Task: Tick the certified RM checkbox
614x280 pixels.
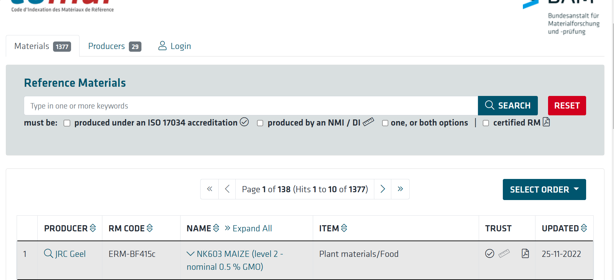Action: [486, 123]
